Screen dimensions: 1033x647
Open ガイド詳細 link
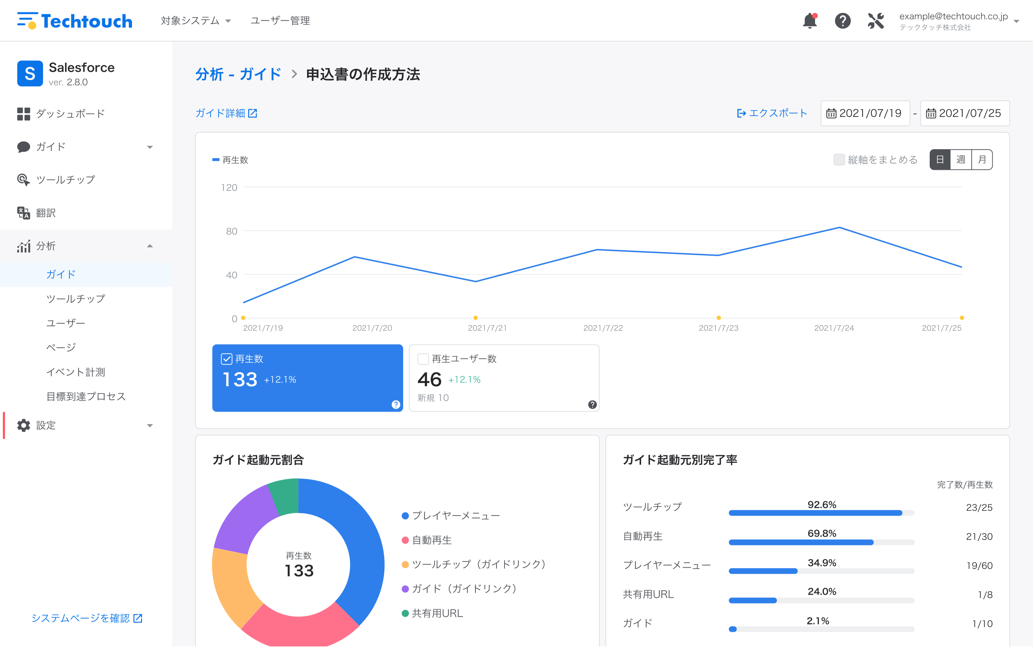[226, 113]
